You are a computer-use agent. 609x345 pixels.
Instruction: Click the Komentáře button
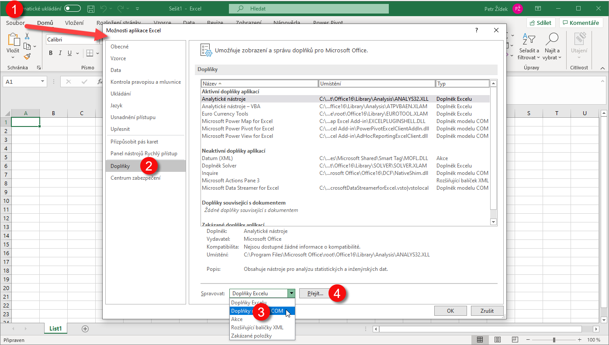pyautogui.click(x=581, y=23)
